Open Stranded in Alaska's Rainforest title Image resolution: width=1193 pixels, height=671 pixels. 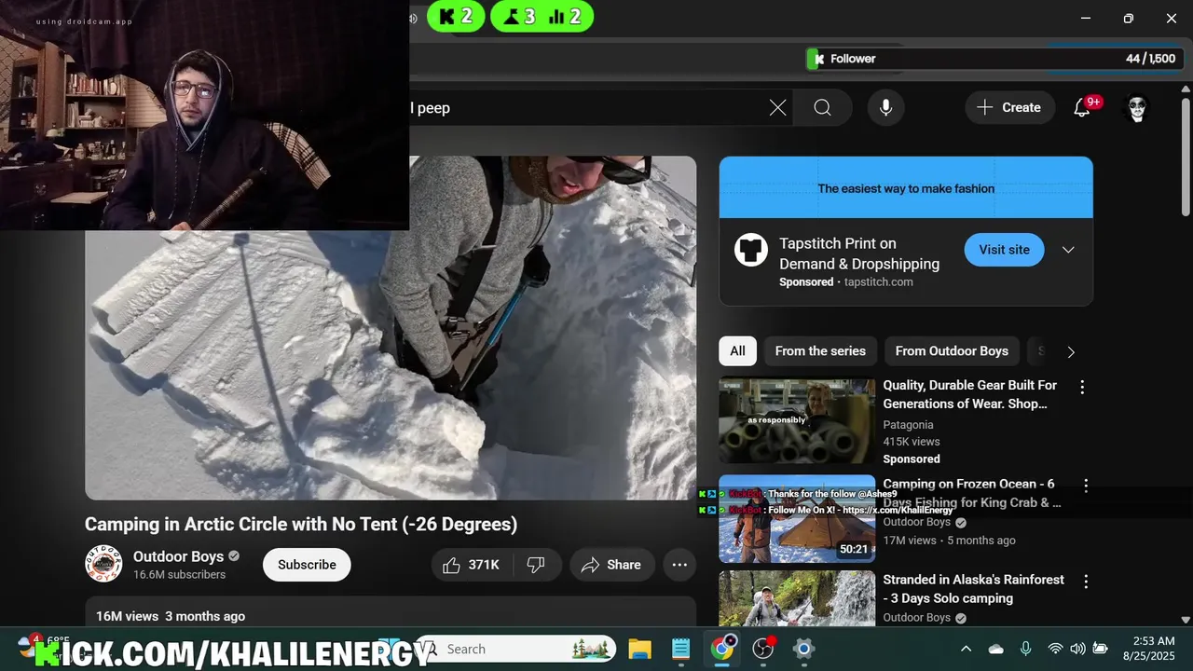point(973,589)
